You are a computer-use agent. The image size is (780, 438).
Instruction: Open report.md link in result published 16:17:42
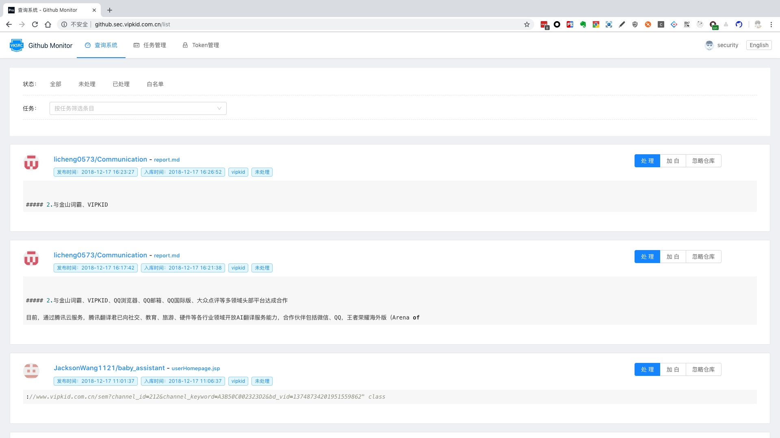click(167, 255)
